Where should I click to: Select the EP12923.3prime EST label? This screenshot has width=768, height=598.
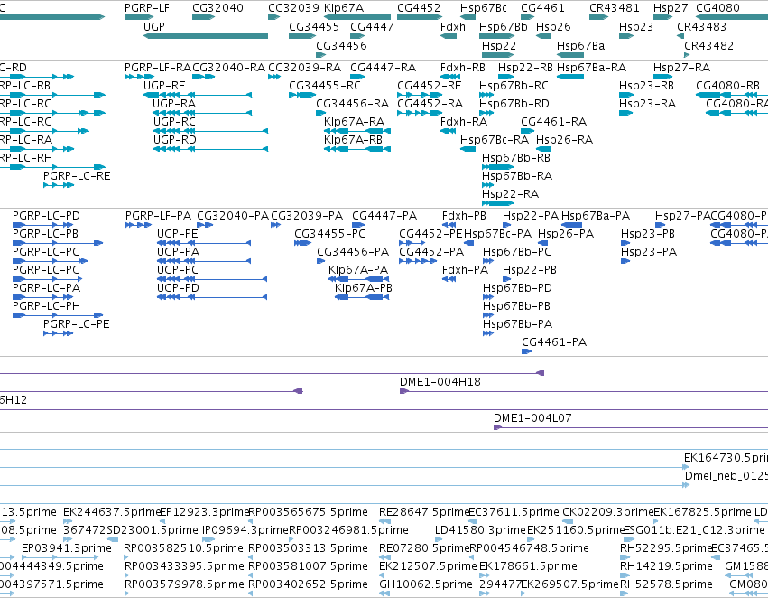pos(205,512)
